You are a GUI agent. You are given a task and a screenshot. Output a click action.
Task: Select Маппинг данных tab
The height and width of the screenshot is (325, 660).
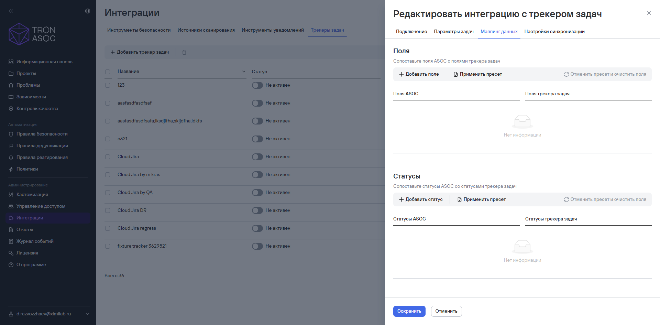(499, 32)
